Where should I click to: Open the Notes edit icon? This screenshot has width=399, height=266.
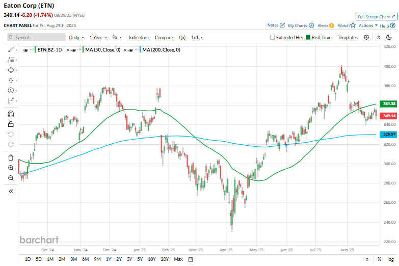(282, 25)
